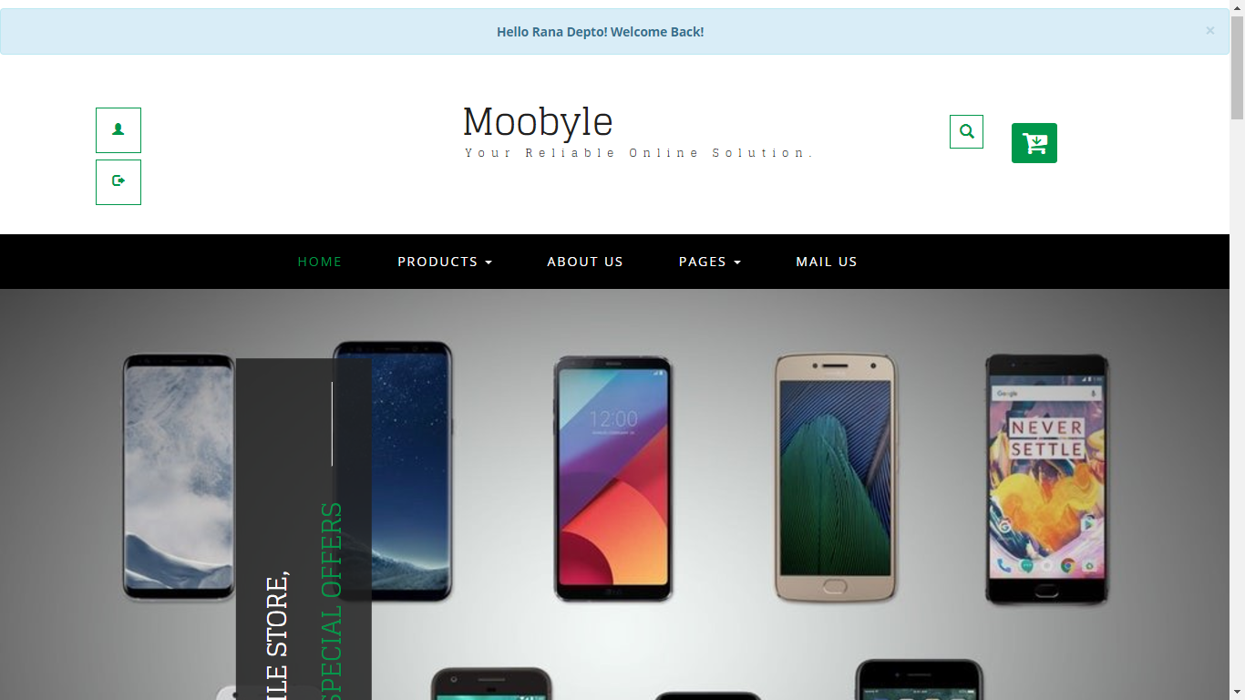Viewport: 1245px width, 700px height.
Task: Open the search magnifier icon
Action: click(x=966, y=132)
